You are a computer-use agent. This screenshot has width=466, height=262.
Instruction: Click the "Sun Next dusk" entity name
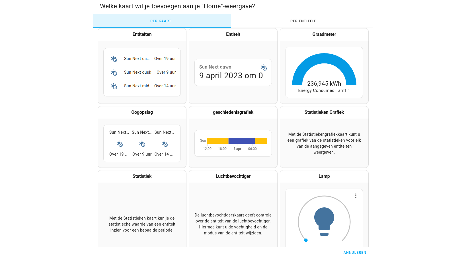[x=137, y=72]
